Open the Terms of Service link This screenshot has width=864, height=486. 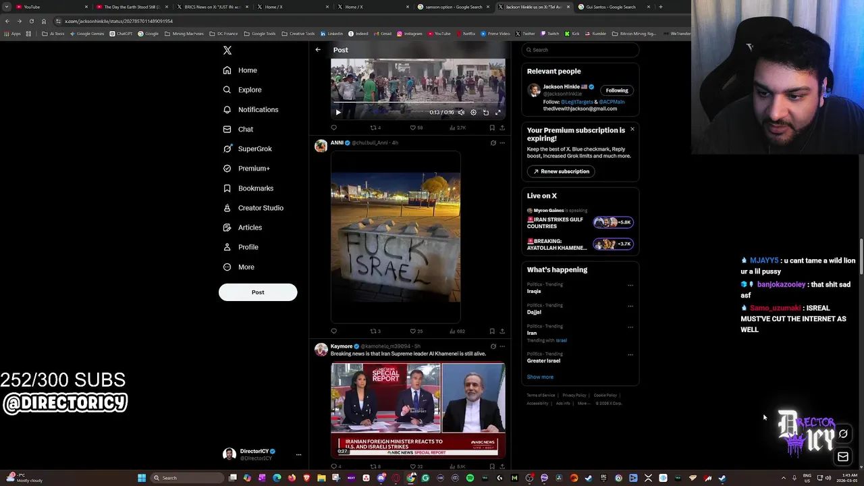click(541, 396)
